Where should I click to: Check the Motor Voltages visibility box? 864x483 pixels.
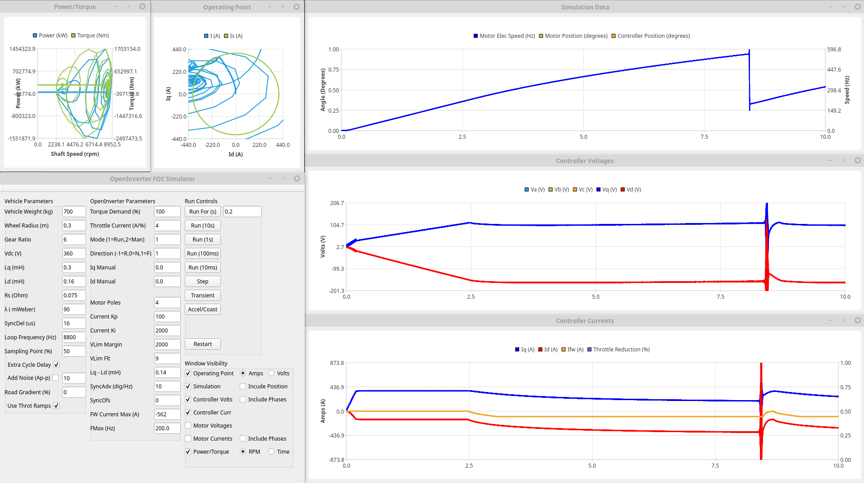(188, 425)
